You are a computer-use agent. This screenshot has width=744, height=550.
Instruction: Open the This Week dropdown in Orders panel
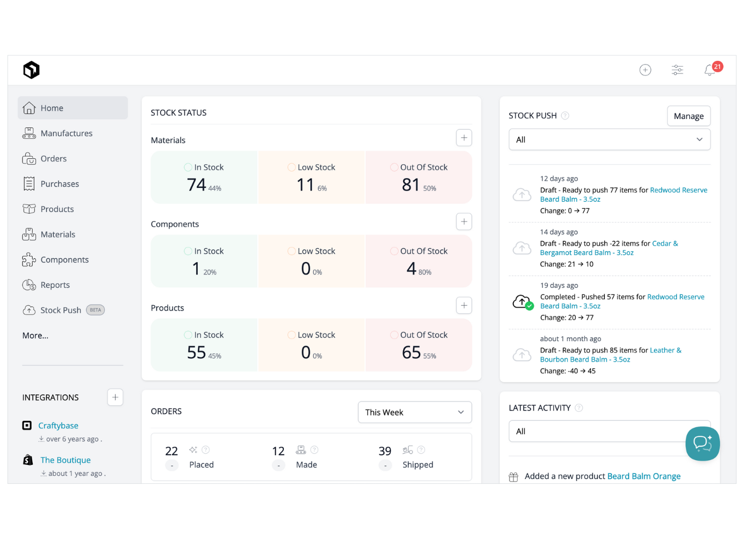(414, 412)
